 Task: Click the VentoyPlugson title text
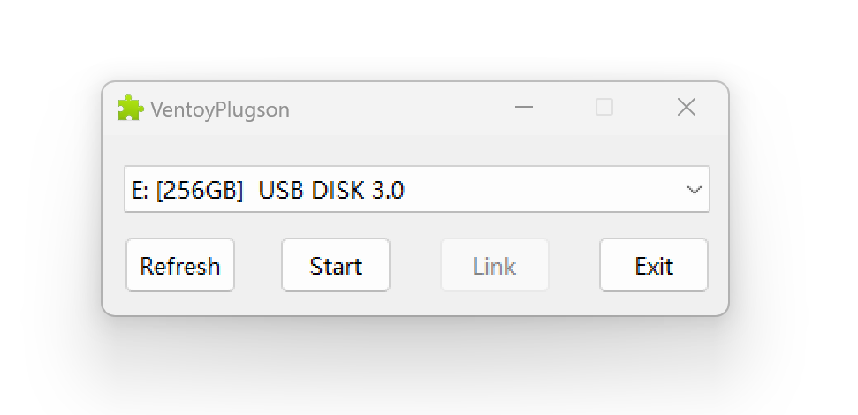[220, 109]
